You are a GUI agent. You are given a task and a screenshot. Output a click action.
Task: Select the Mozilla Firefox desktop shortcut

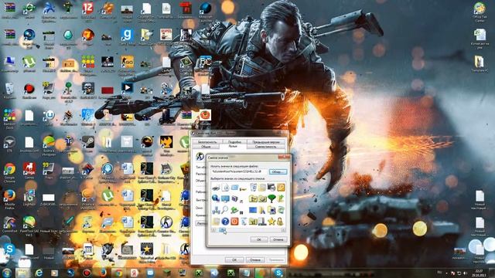[x=9, y=199]
